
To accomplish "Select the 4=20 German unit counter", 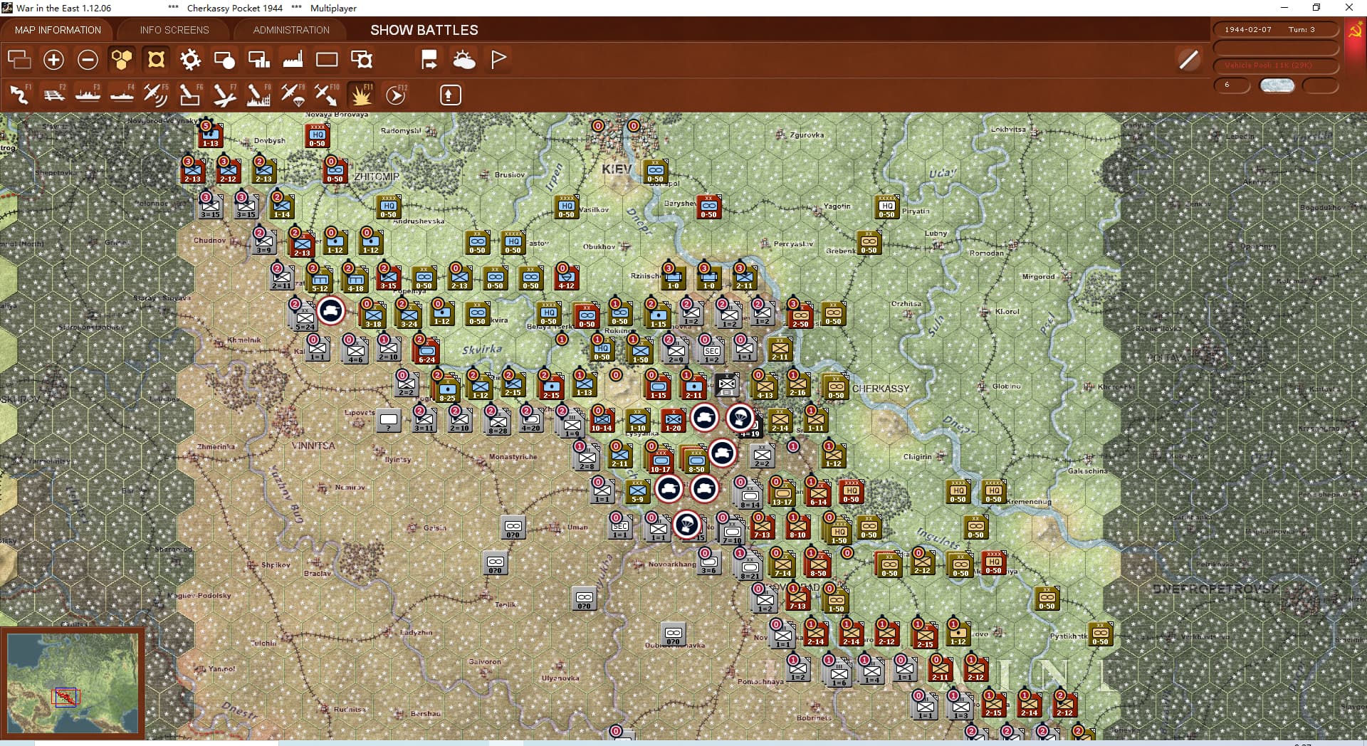I will 530,420.
